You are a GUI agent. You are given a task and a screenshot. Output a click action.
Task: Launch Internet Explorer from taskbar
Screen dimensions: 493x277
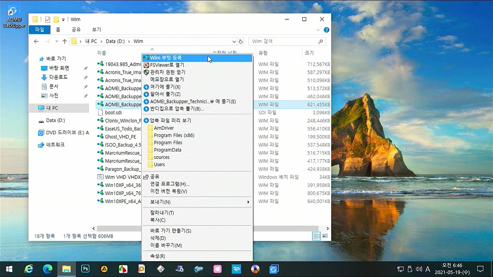coord(29,269)
